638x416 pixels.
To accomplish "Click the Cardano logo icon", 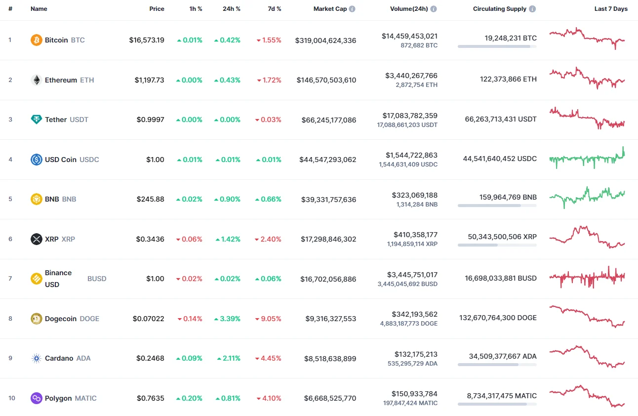I will pos(36,358).
